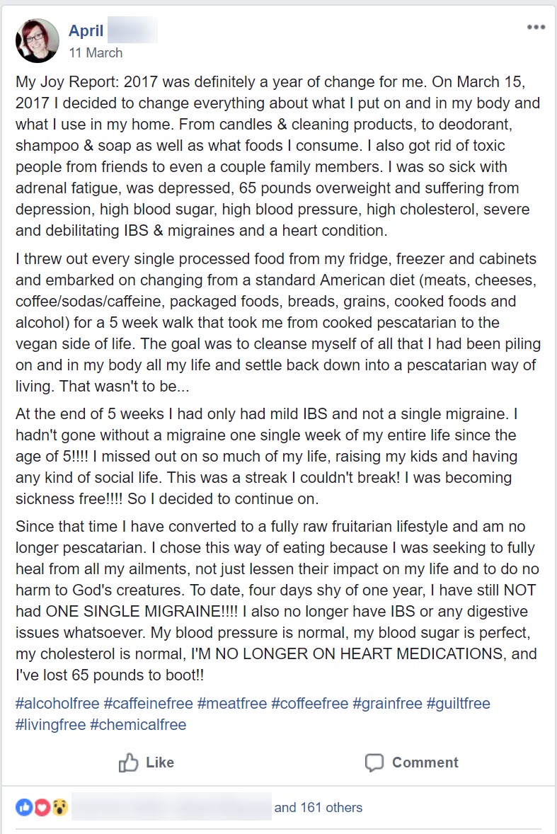Select the #coffeefree hashtag
Image resolution: width=557 pixels, height=834 pixels.
(x=309, y=703)
